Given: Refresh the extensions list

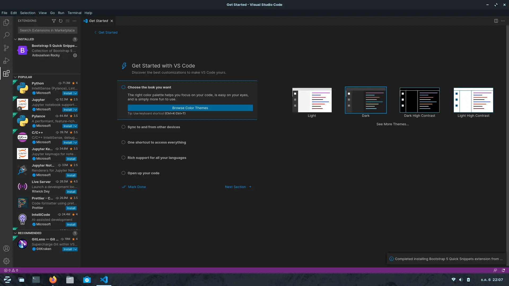Looking at the screenshot, I should click(x=61, y=21).
